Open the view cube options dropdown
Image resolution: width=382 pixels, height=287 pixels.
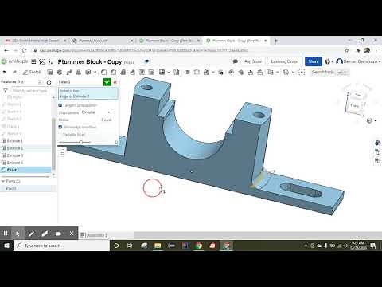[371, 120]
